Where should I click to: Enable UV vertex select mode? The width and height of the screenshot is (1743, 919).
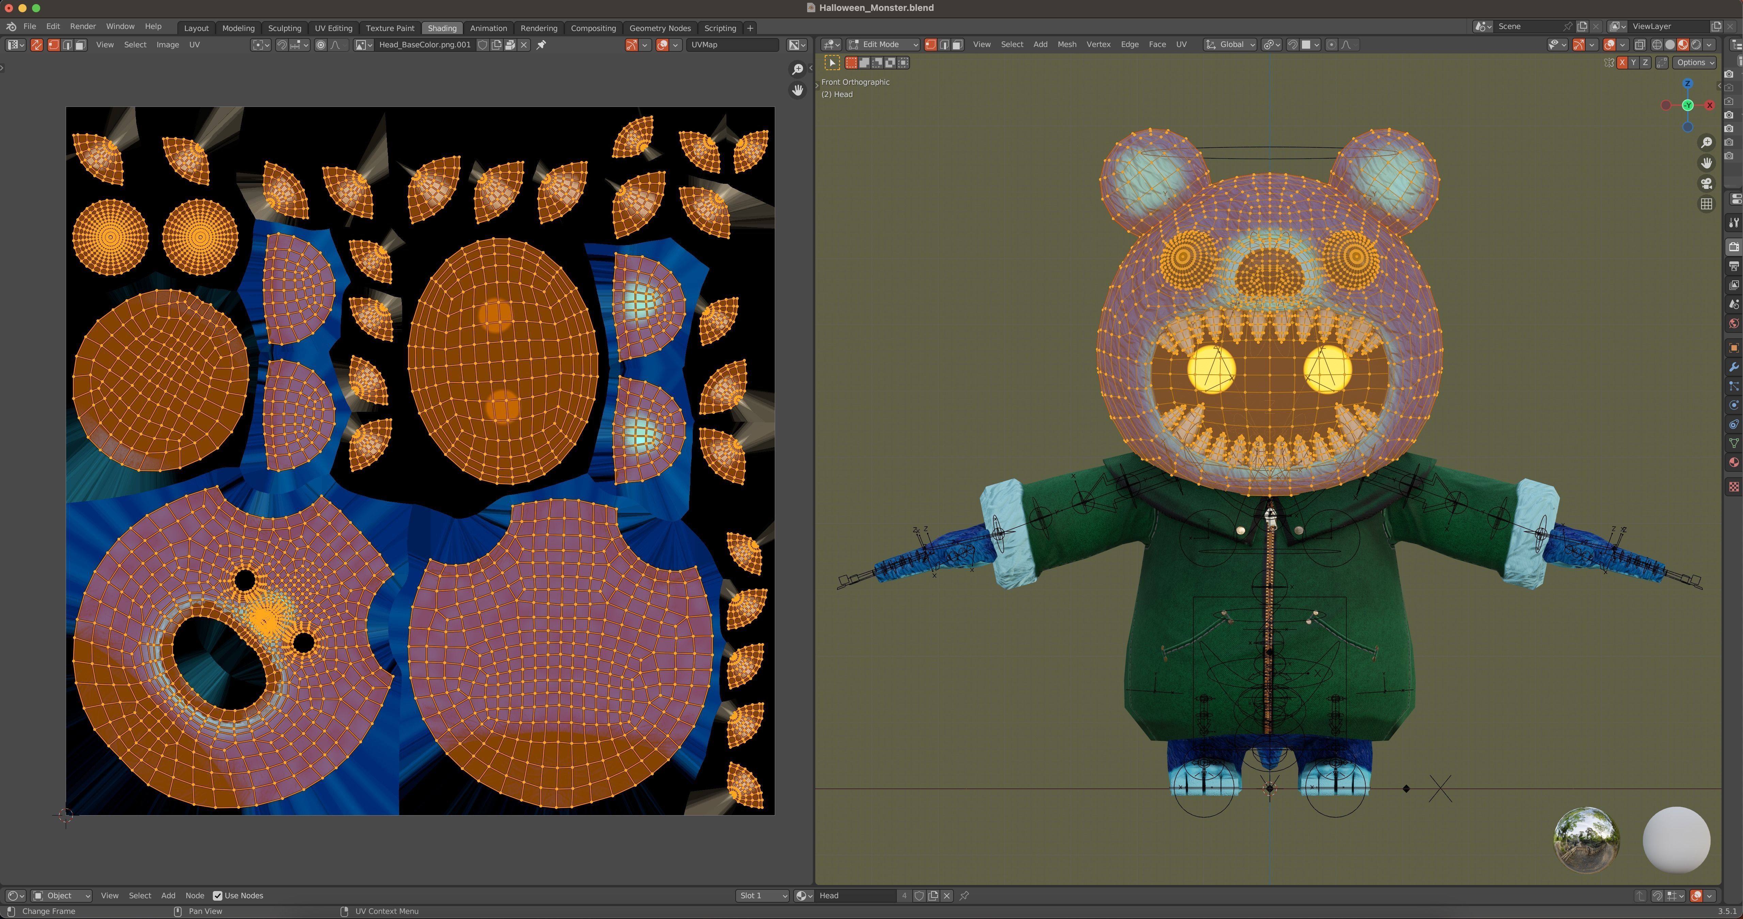coord(53,45)
